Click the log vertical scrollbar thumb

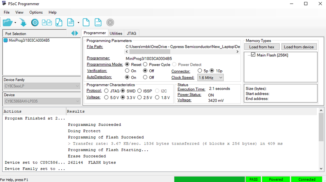(x=321, y=127)
